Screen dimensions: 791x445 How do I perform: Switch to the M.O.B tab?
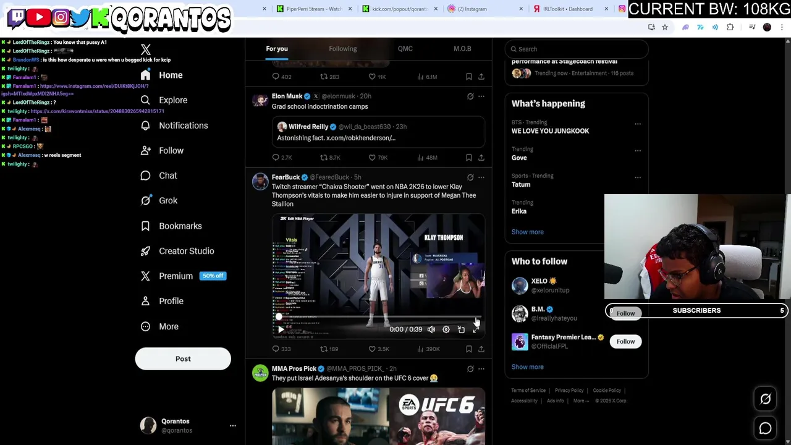(x=462, y=49)
